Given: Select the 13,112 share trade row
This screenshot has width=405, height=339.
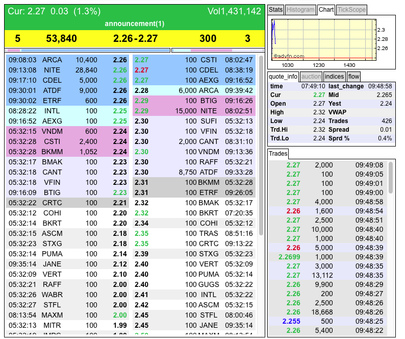Looking at the screenshot, I should click(332, 275).
